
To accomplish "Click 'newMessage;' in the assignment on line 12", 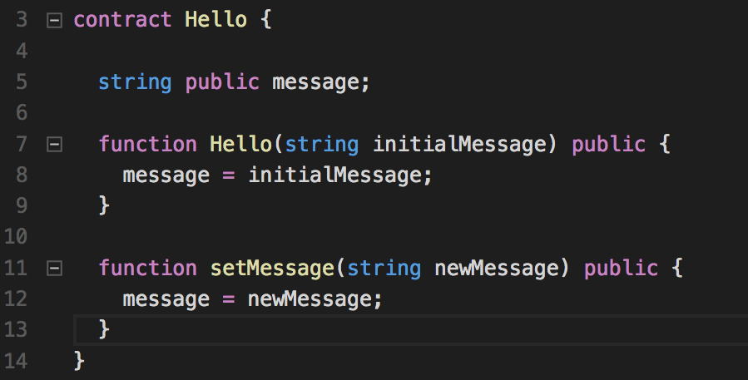I will pos(315,299).
